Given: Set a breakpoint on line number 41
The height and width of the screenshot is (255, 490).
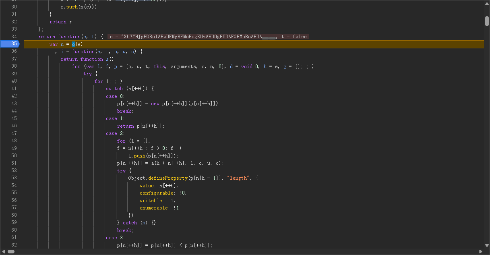Looking at the screenshot, I should point(14,89).
